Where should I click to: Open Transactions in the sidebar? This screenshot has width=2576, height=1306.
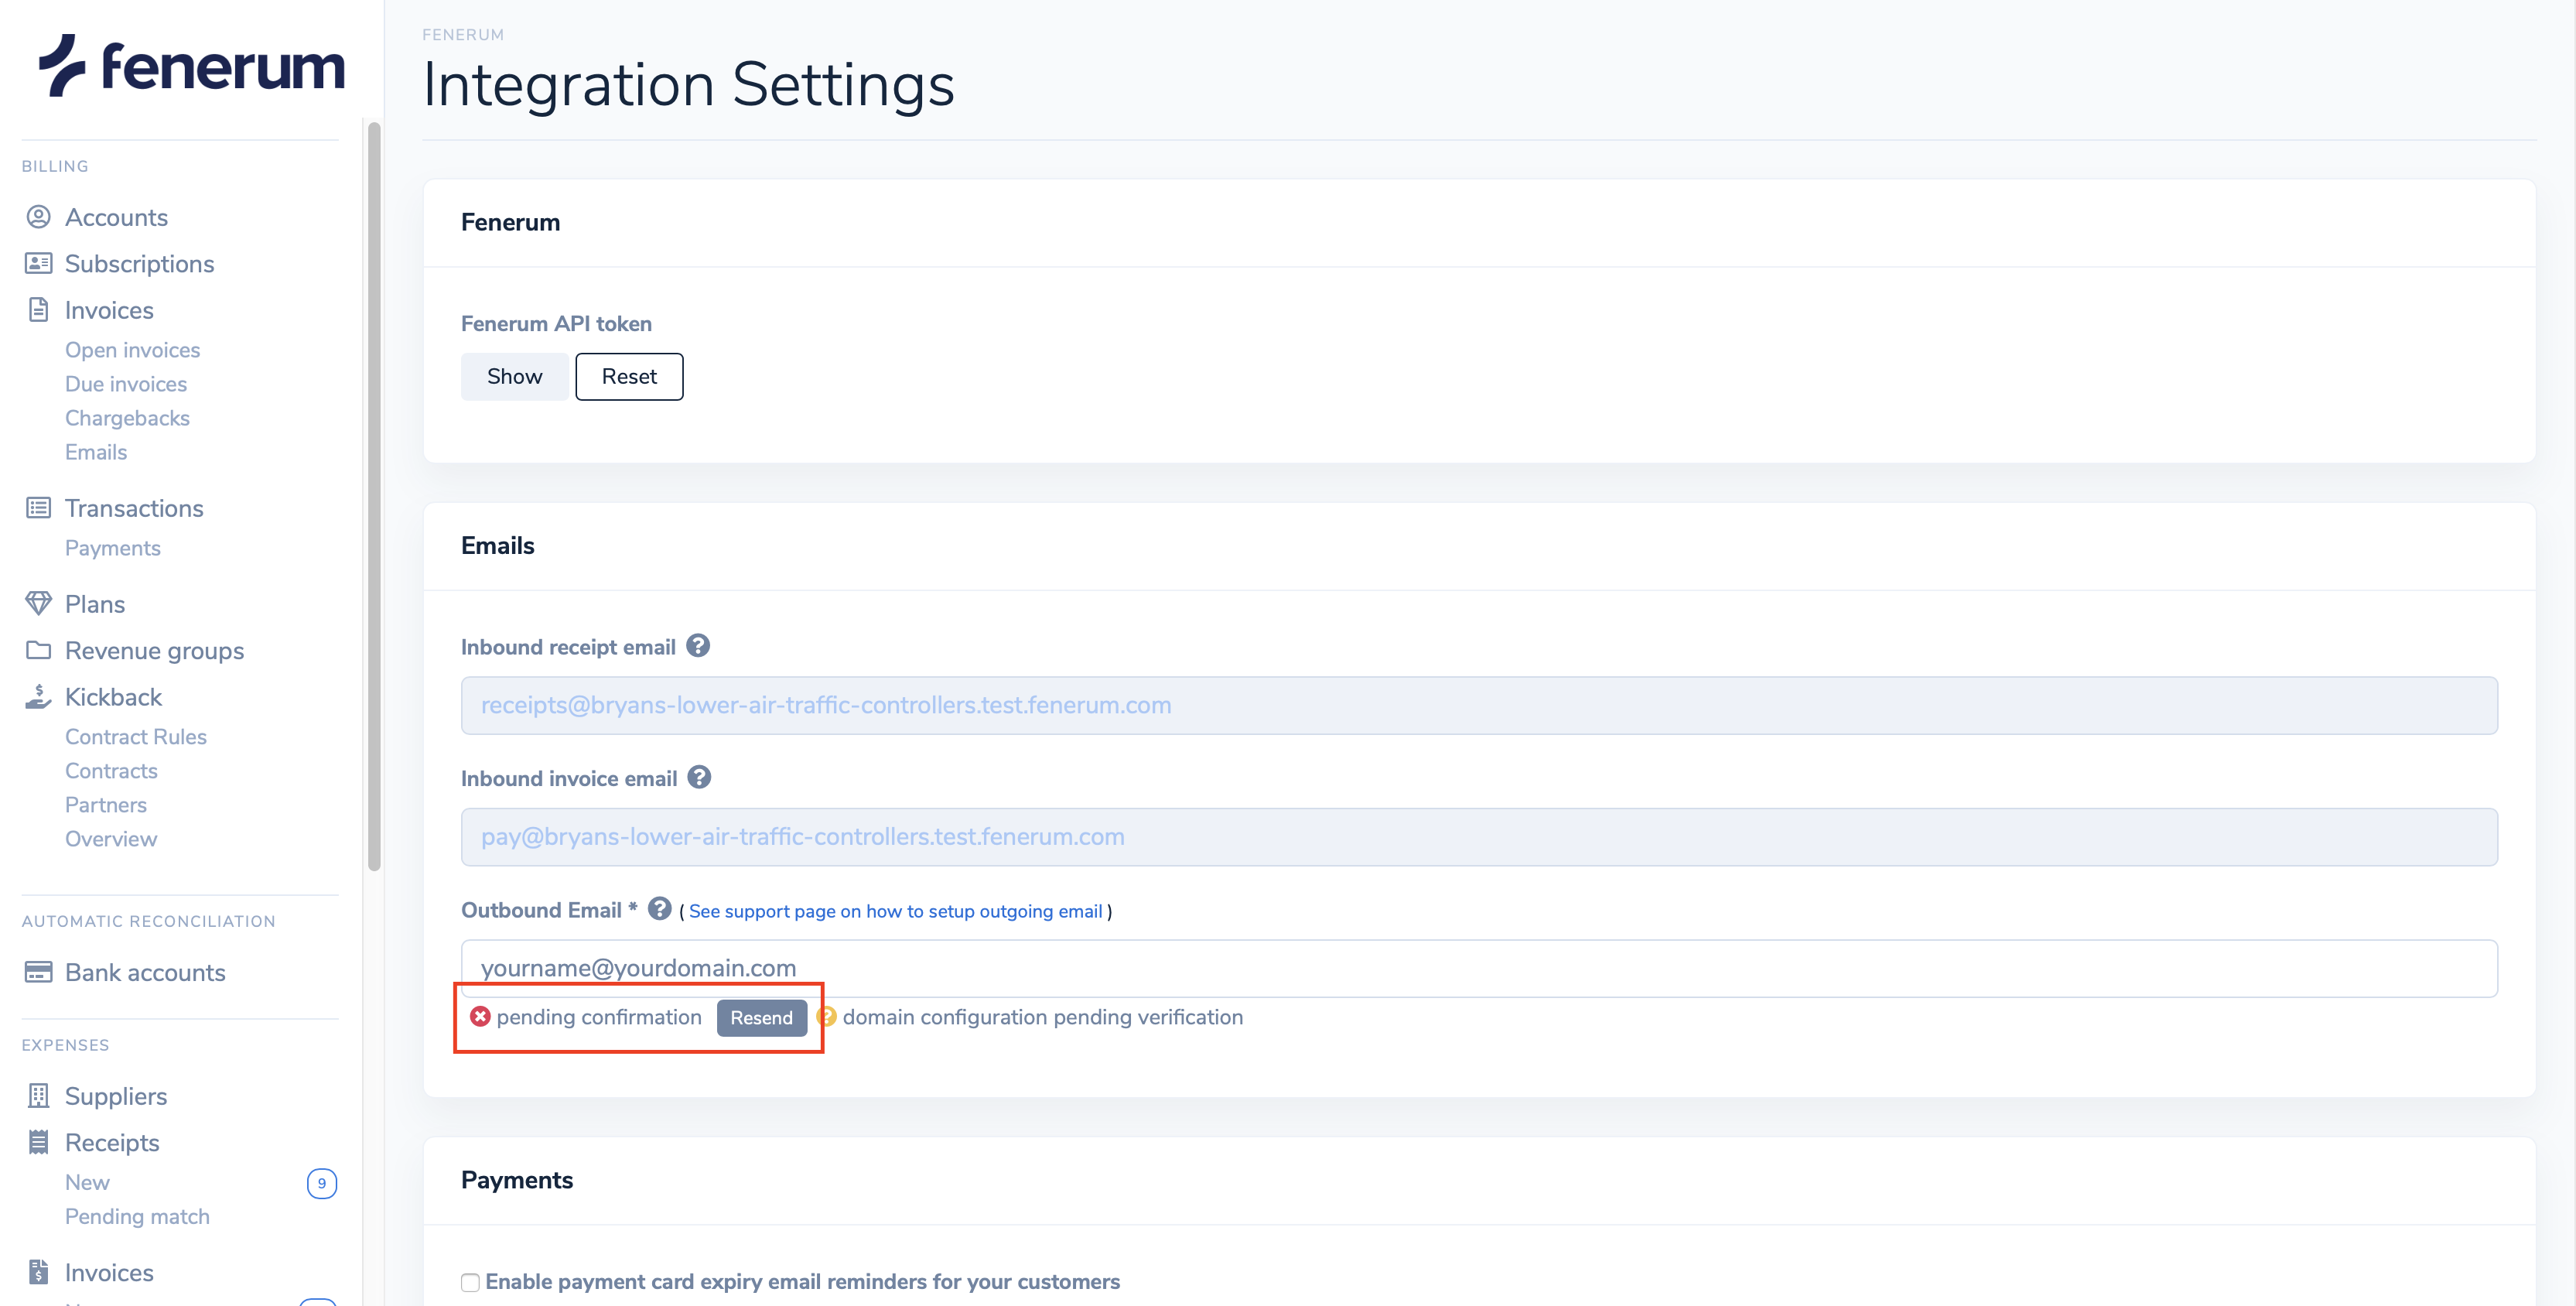click(x=134, y=508)
